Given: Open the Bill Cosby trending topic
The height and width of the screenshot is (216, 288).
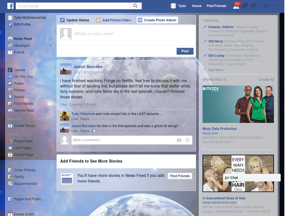Looking at the screenshot, I should (216, 56).
